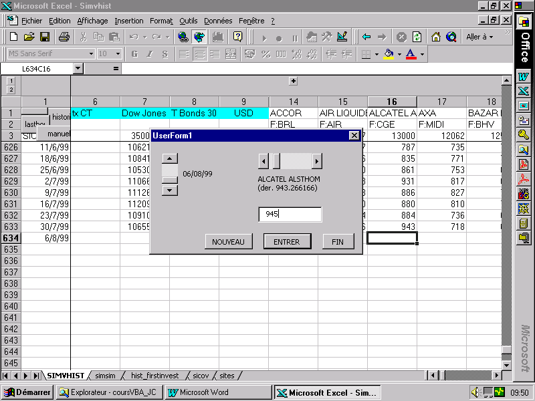The image size is (535, 401).
Task: Open the font name dropdown
Action: [x=91, y=54]
